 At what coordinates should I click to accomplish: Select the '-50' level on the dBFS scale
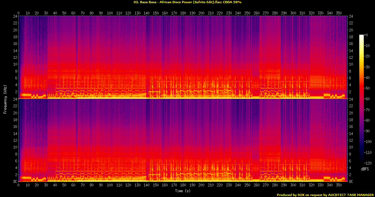(x=367, y=88)
